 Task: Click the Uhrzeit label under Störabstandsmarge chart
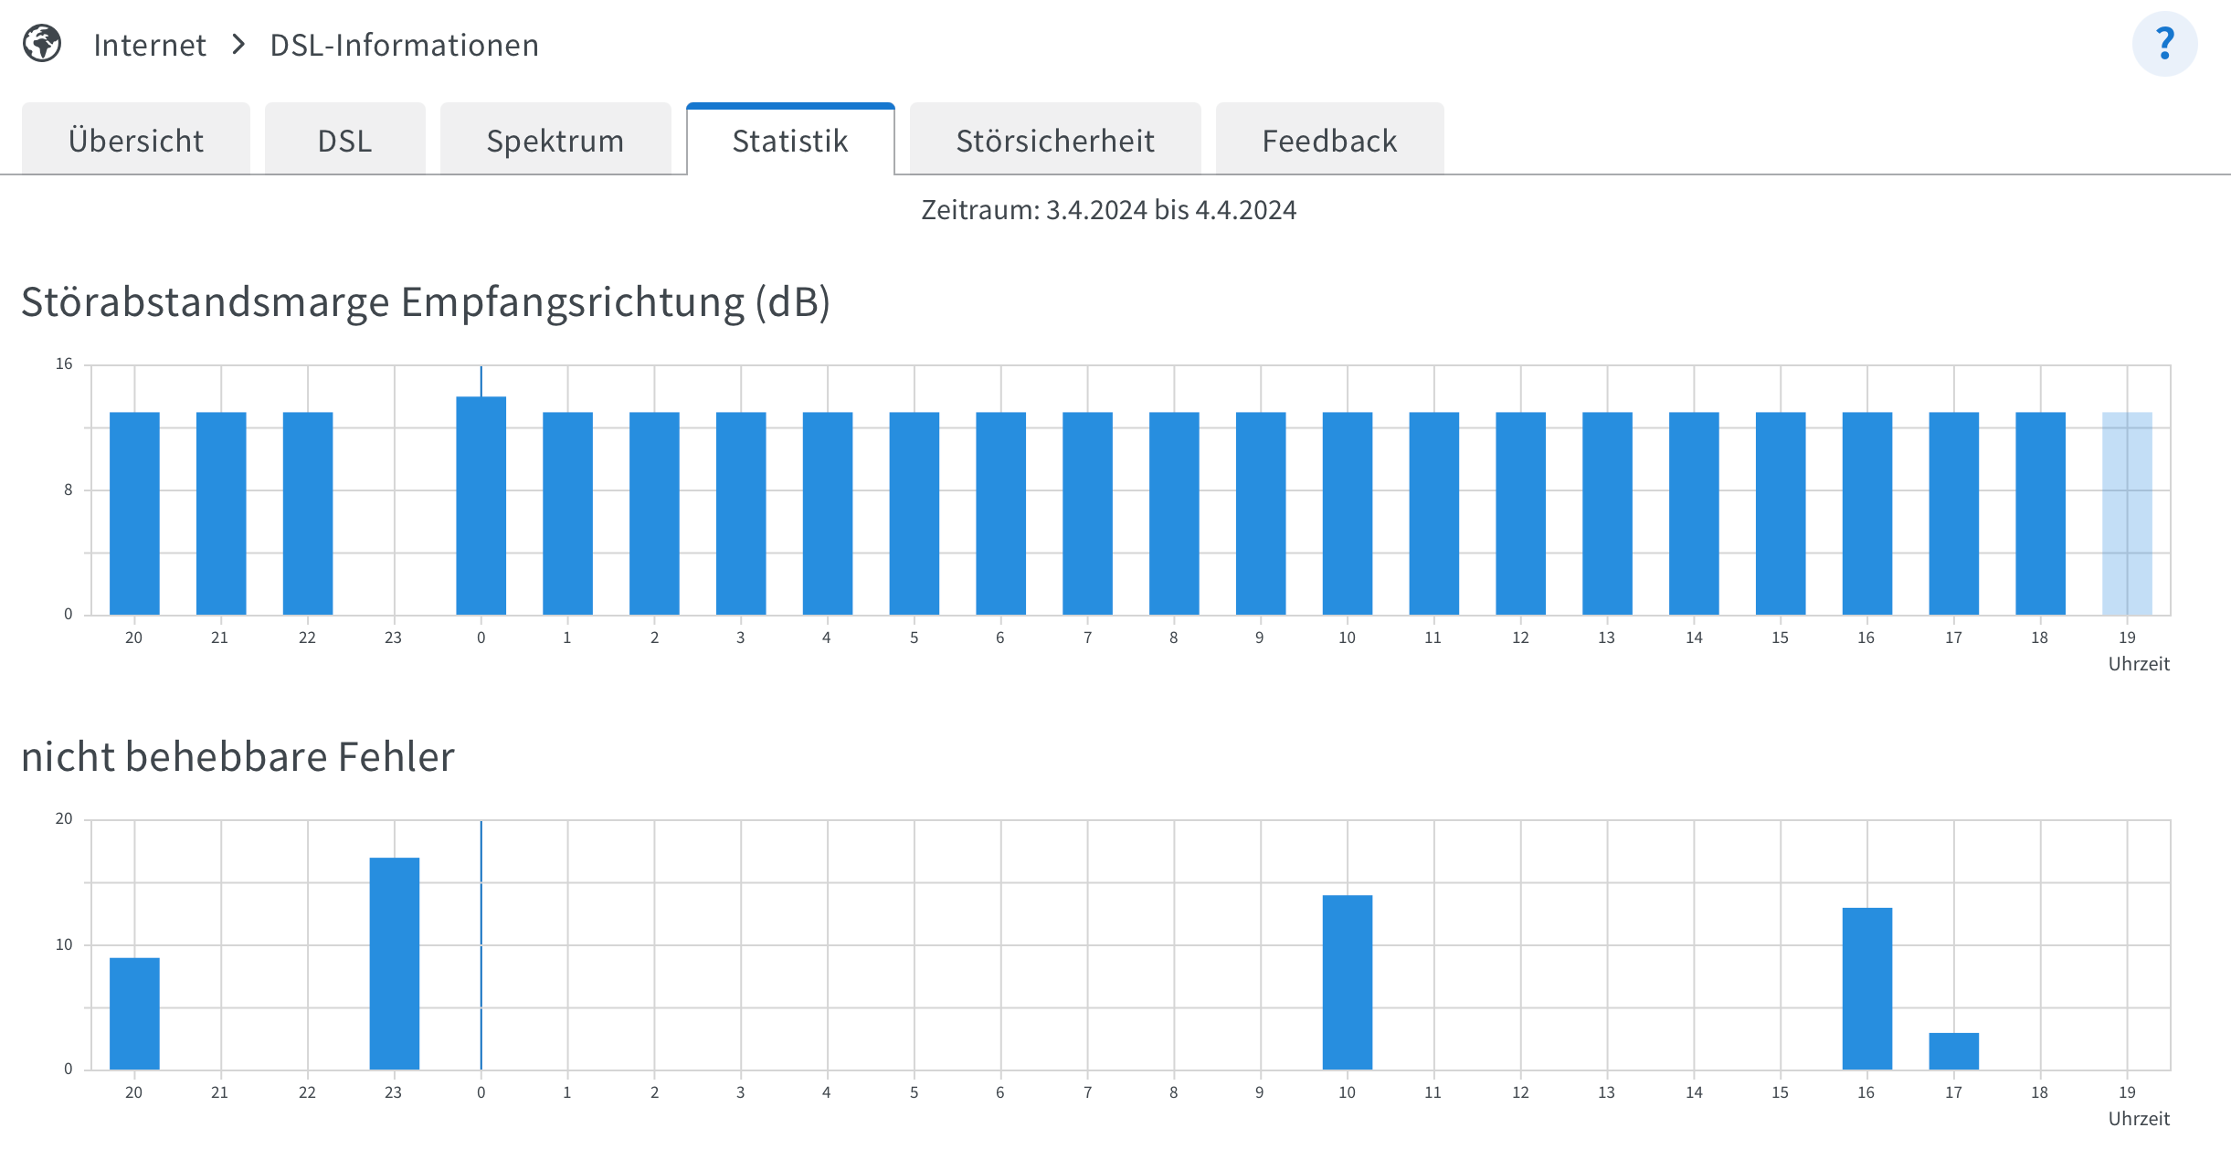pyautogui.click(x=2139, y=664)
